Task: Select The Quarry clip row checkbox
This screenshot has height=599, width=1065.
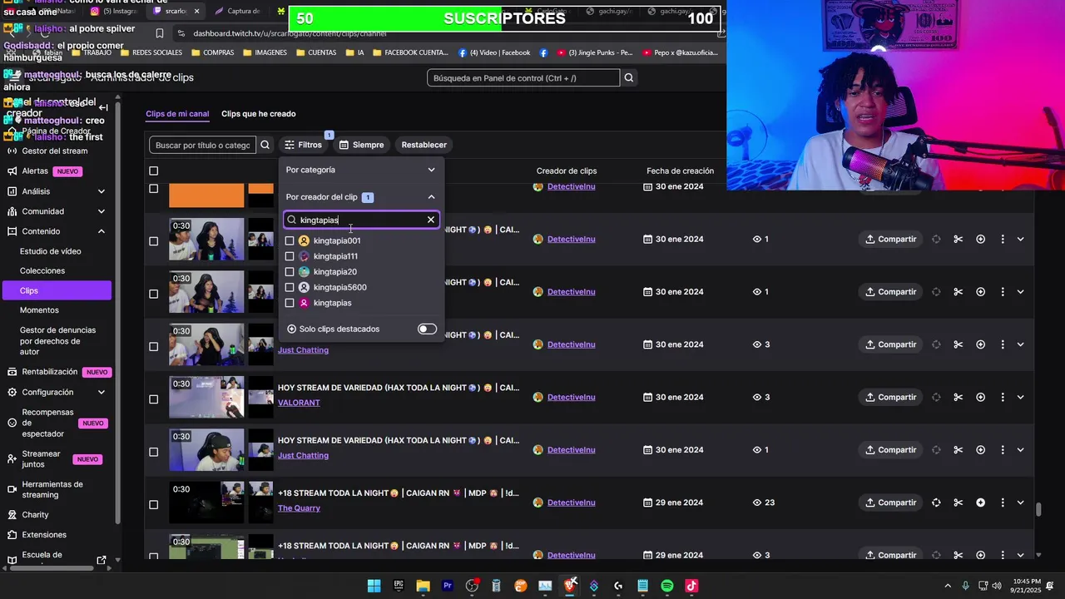Action: (153, 505)
